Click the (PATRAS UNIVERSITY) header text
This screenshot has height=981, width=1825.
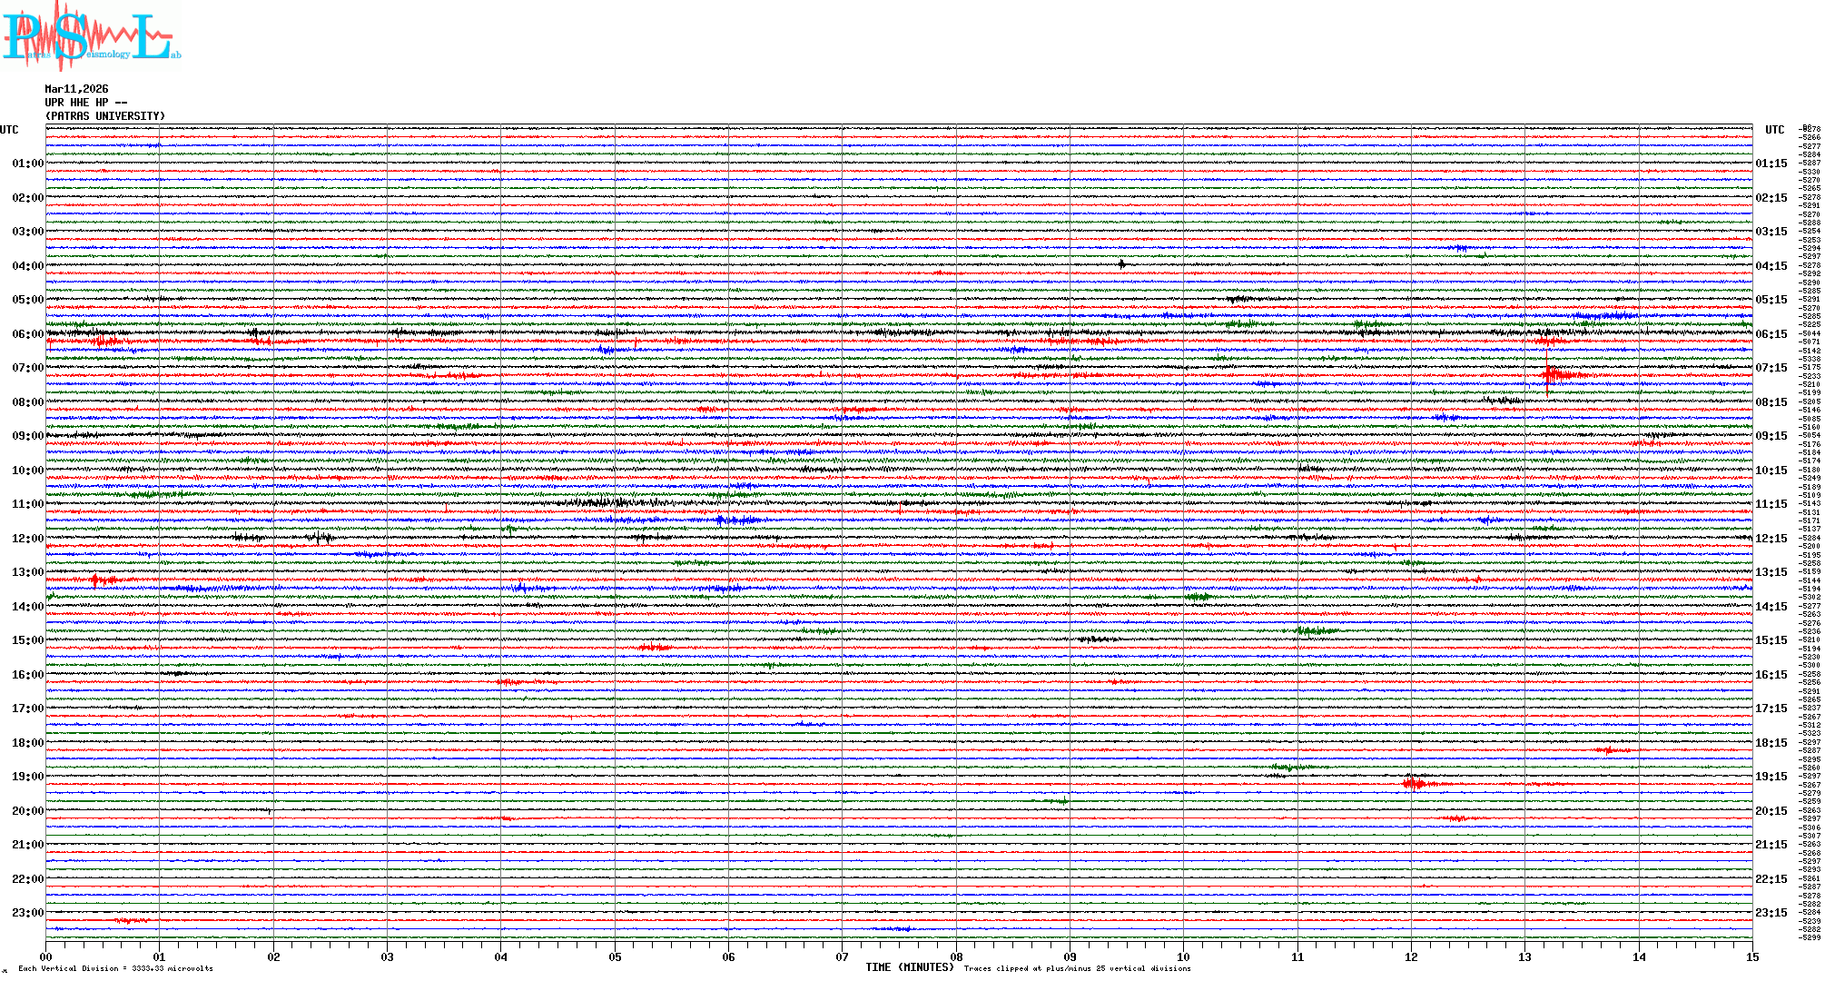pyautogui.click(x=105, y=116)
